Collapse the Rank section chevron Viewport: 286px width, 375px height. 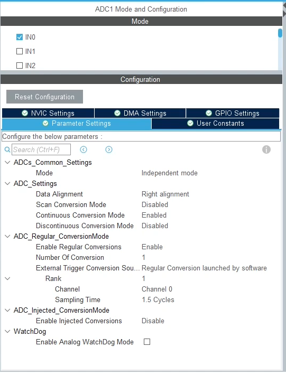7,279
